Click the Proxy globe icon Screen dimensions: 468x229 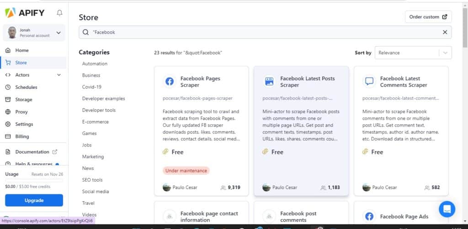coord(8,112)
